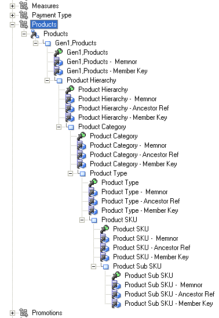Select Product Type - Memnor item
Image resolution: width=219 pixels, height=318 pixels.
134,192
